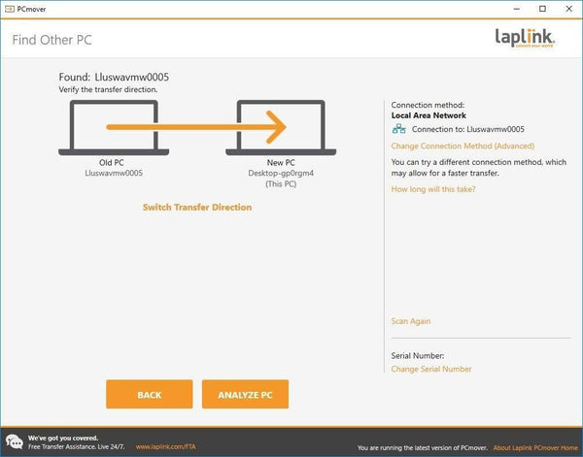This screenshot has width=583, height=457.
Task: Click '(This PC)' label
Action: tap(281, 184)
